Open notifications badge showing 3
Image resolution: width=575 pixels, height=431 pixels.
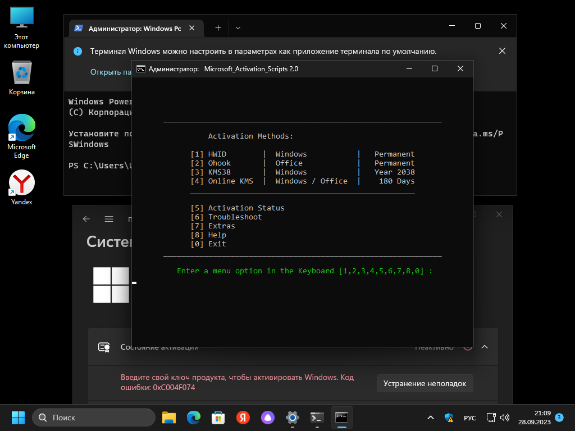tap(559, 418)
